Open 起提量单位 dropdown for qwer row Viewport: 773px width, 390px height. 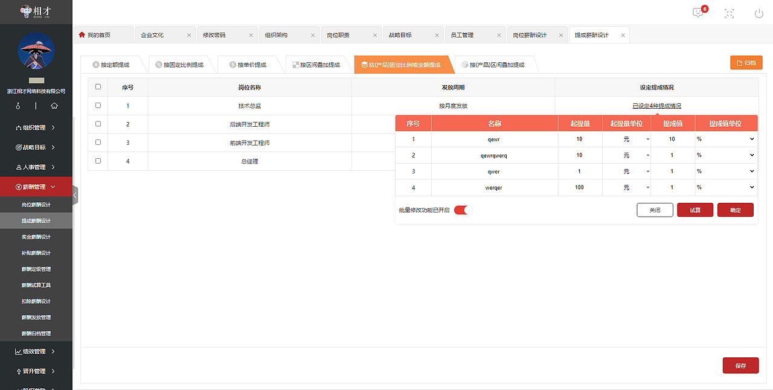click(x=626, y=171)
